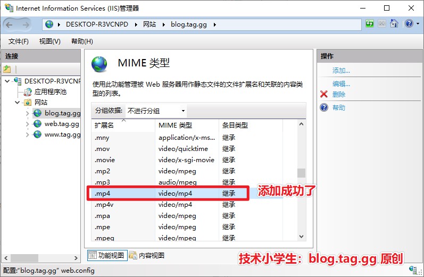Select the blog.tag.gg site globe icon
Image resolution: width=424 pixels, height=277 pixels.
pyautogui.click(x=37, y=113)
